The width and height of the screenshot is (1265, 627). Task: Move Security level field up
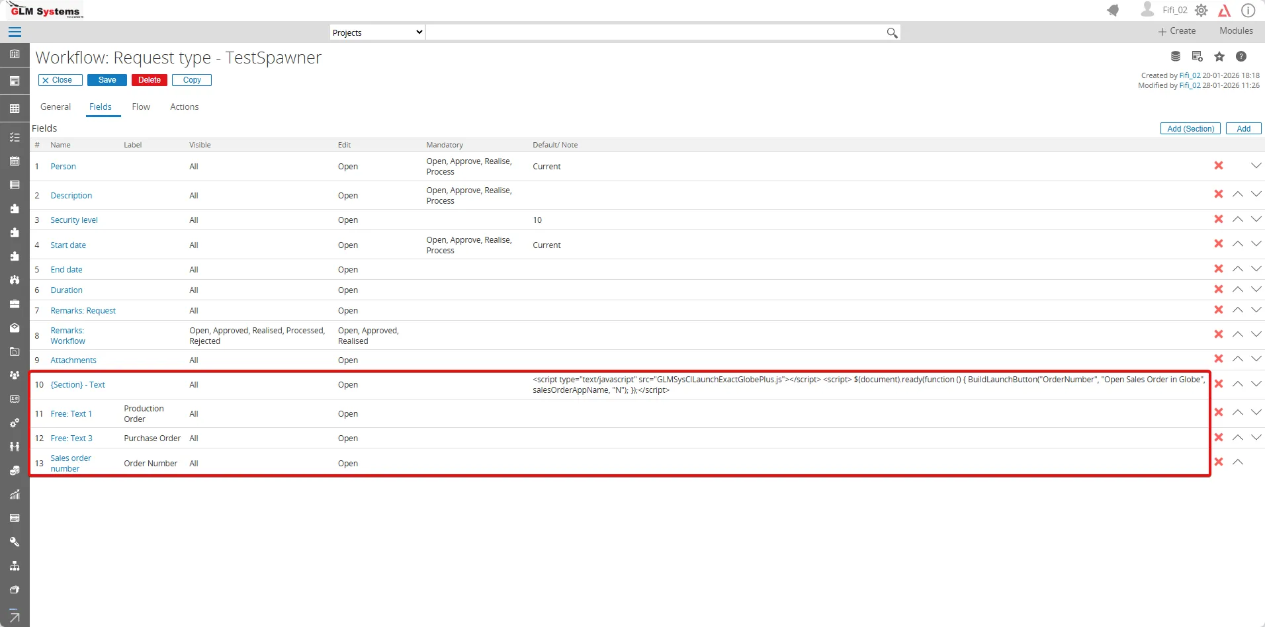(1237, 220)
